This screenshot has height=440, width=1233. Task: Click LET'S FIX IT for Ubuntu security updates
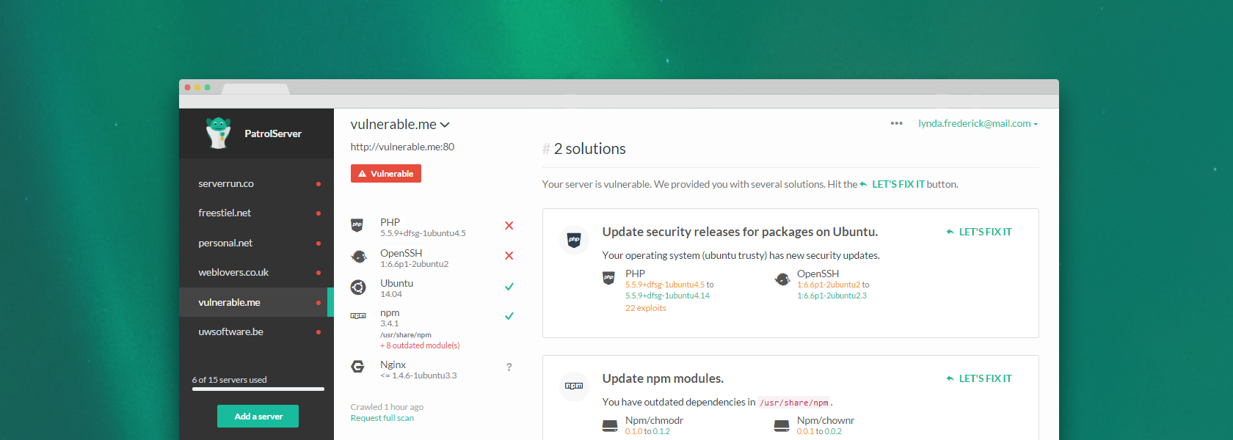(x=979, y=232)
